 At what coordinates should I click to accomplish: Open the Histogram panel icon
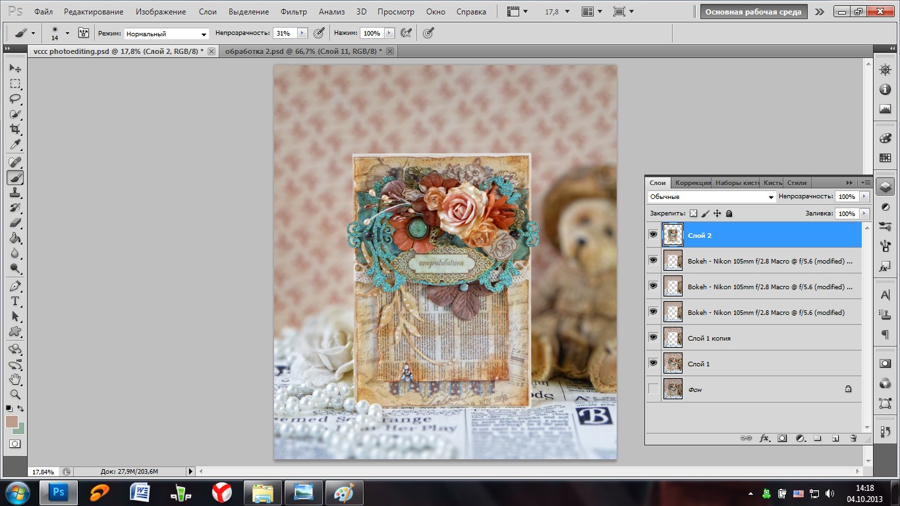pos(885,109)
